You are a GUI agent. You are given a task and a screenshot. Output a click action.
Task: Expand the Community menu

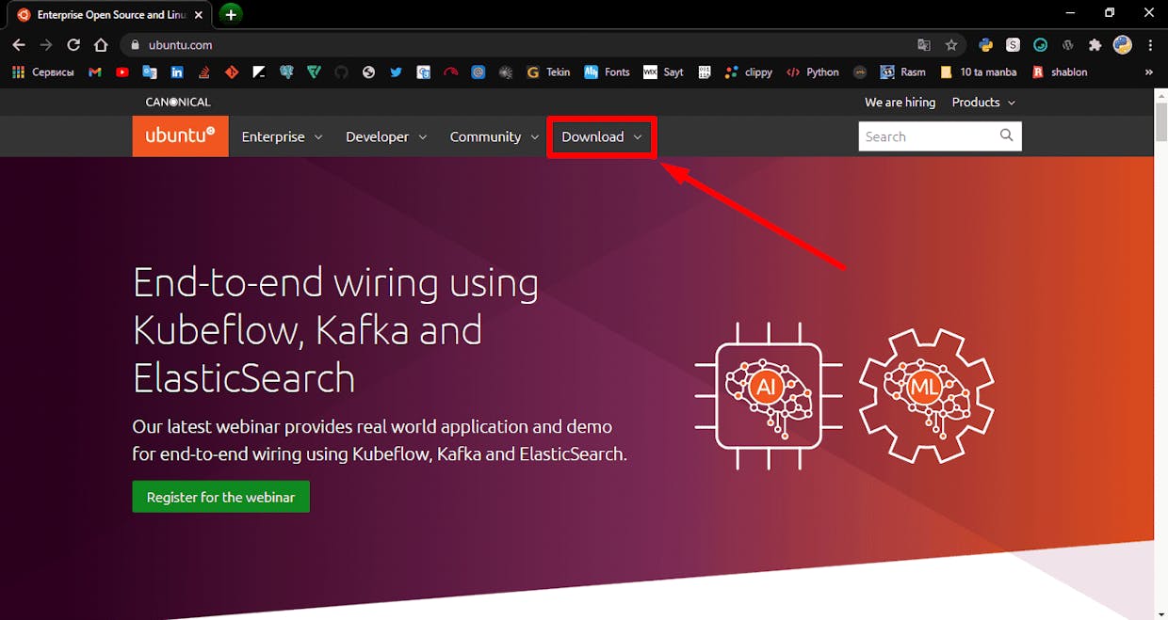point(495,136)
